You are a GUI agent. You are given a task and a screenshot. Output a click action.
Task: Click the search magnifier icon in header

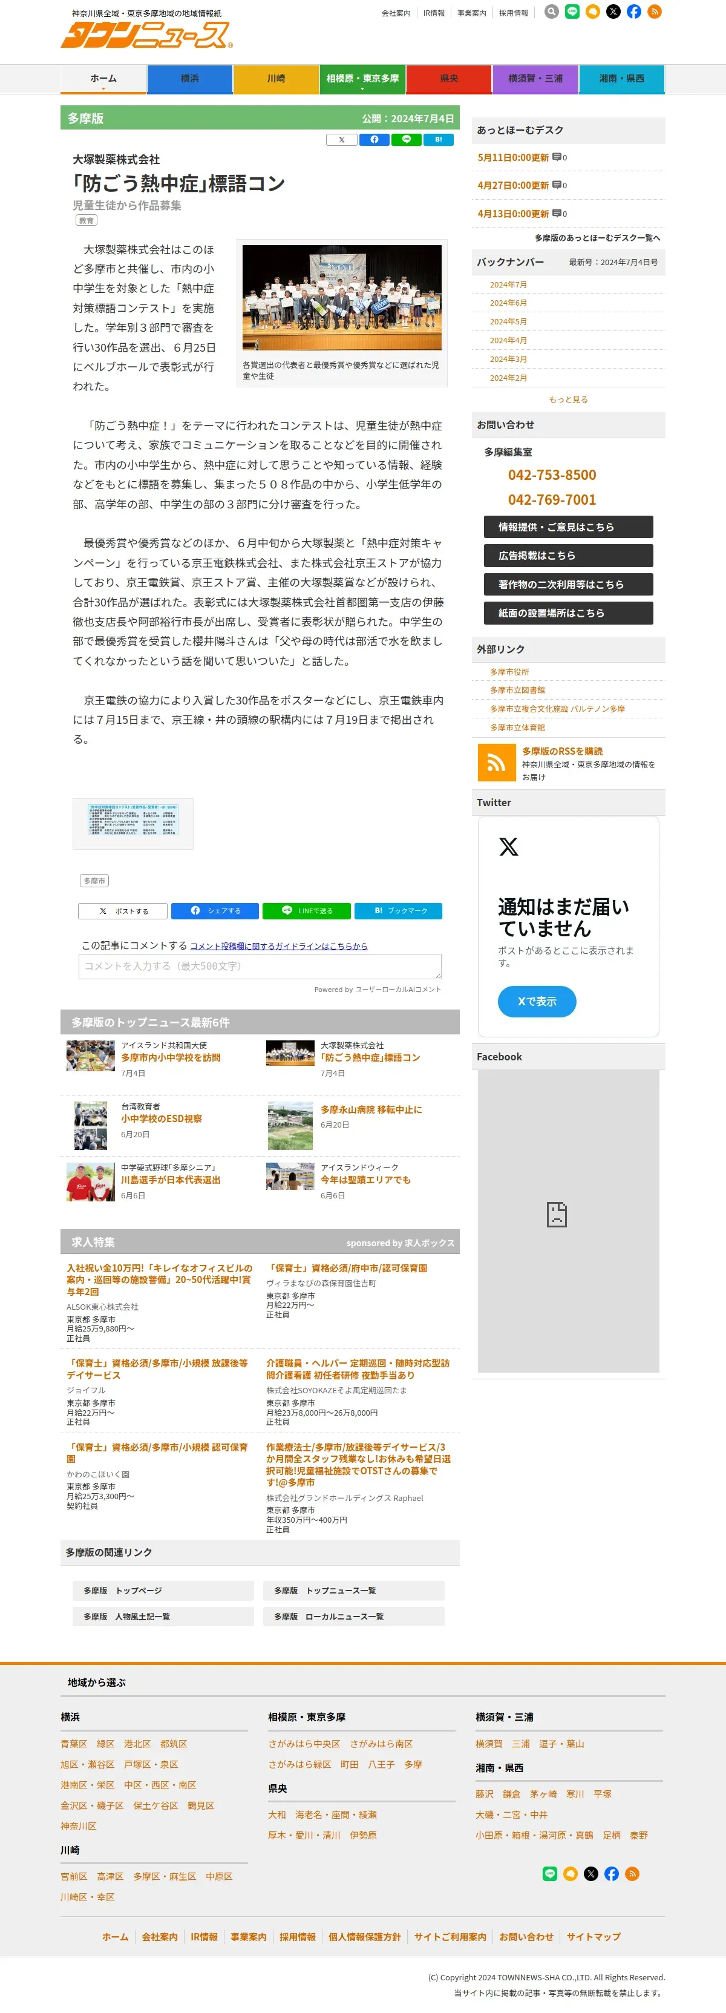coord(552,11)
